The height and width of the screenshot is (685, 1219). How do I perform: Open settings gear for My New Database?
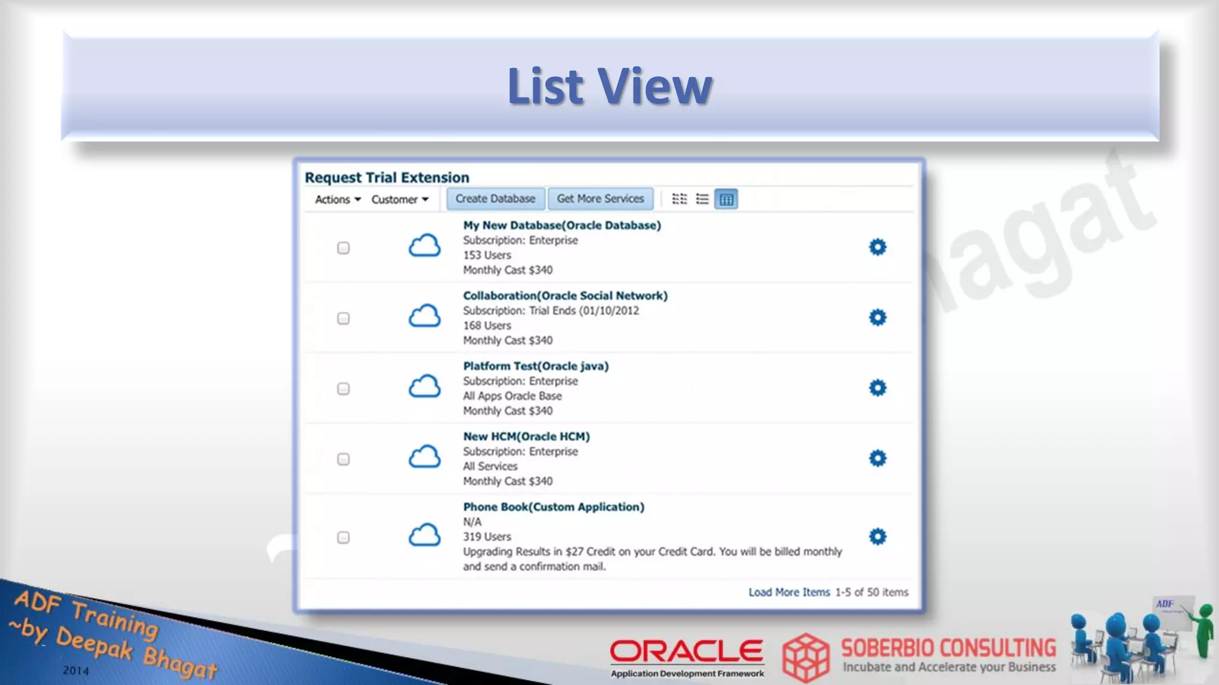coord(877,247)
